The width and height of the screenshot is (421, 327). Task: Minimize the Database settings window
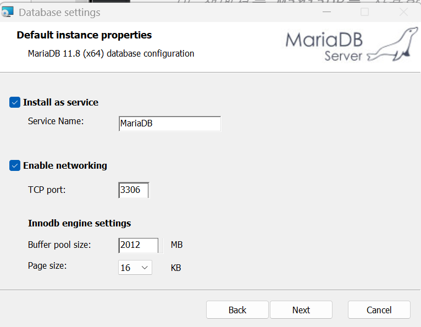click(326, 12)
